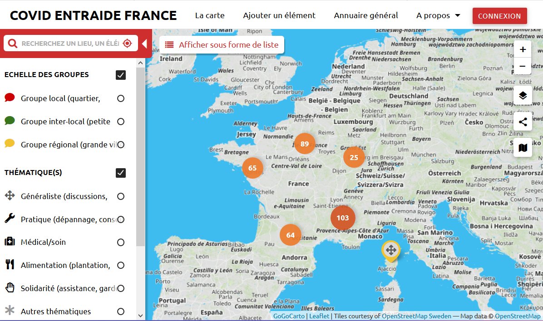Click the Autres thématiques label text
The width and height of the screenshot is (543, 321).
56,311
